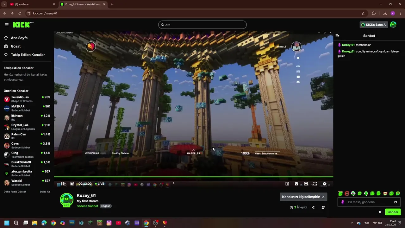
Task: Collapse list with Daha Az
Action: click(45, 192)
